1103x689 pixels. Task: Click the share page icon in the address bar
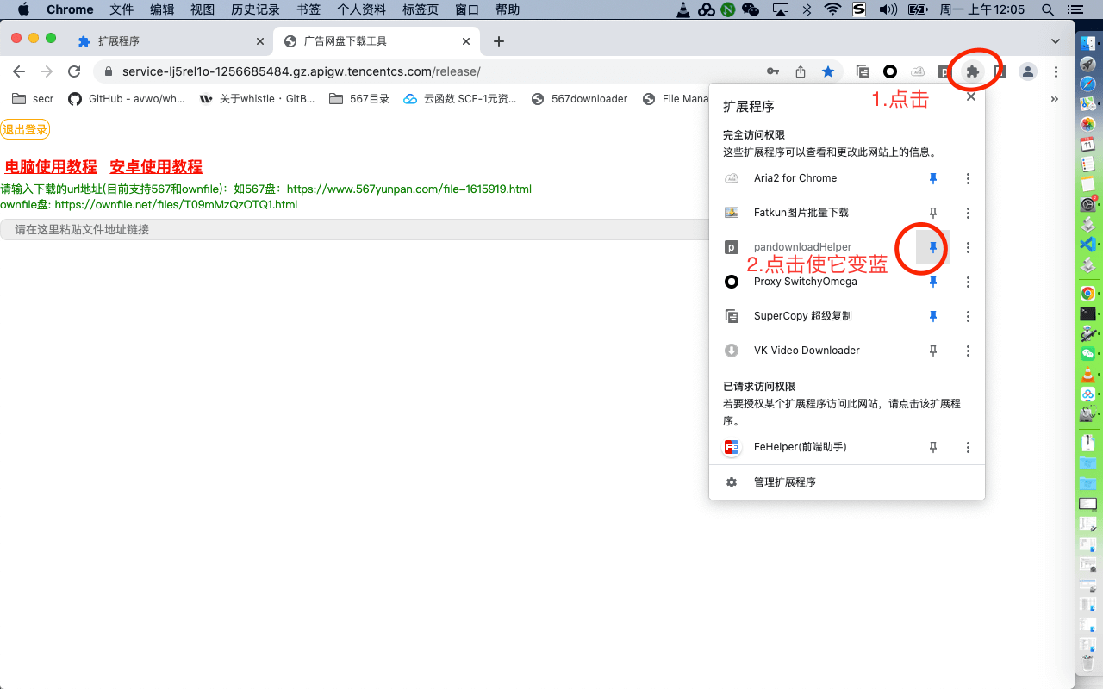tap(801, 71)
